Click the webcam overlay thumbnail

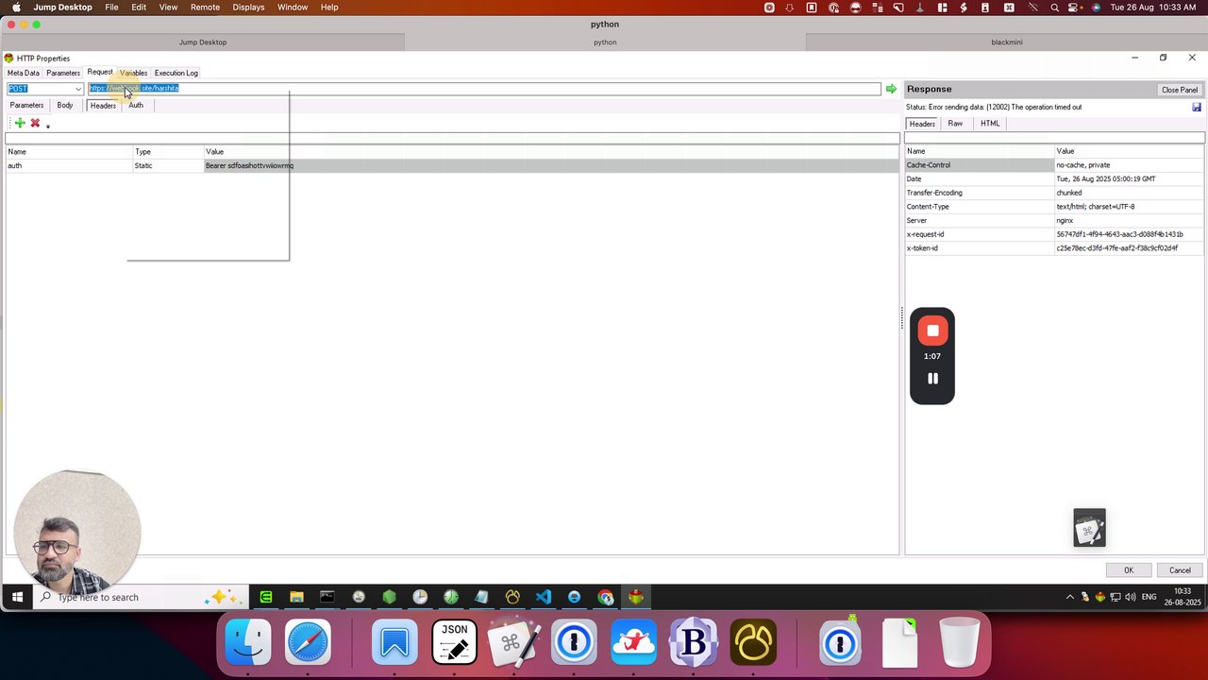(77, 533)
